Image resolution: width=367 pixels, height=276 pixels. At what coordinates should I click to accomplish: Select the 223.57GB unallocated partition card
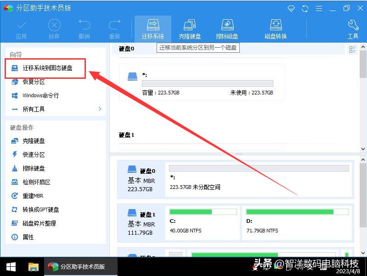tap(202, 82)
